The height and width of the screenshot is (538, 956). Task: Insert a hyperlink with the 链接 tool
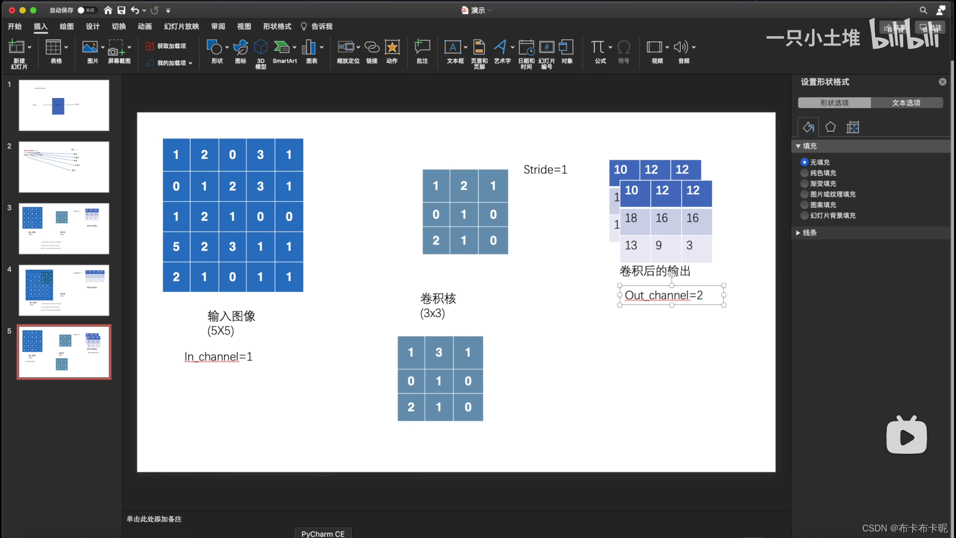tap(371, 52)
